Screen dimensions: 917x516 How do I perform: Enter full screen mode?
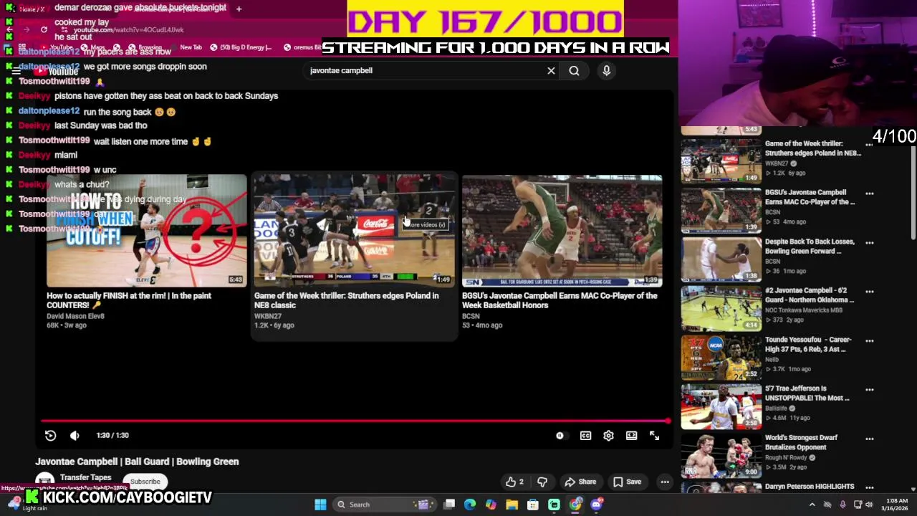coord(654,436)
